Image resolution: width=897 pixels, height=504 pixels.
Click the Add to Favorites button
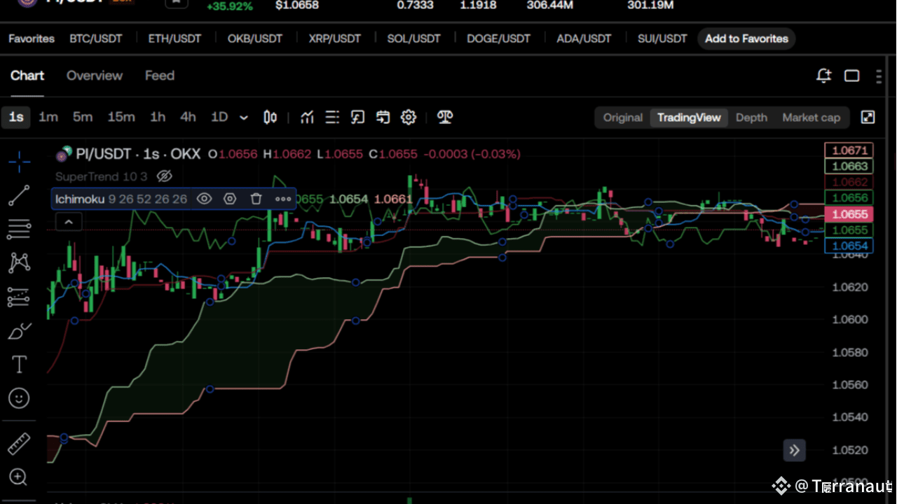[x=746, y=38]
